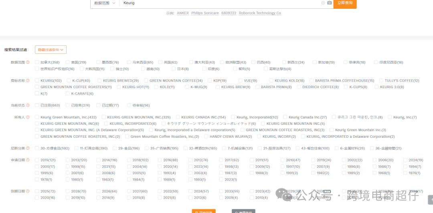Viewport: 433px width, 213px height.
Task: Tick the 已注册(663) status checkbox
Action: click(x=37, y=105)
